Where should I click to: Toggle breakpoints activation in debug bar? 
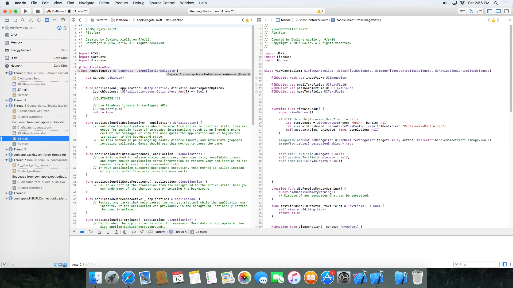click(82, 232)
